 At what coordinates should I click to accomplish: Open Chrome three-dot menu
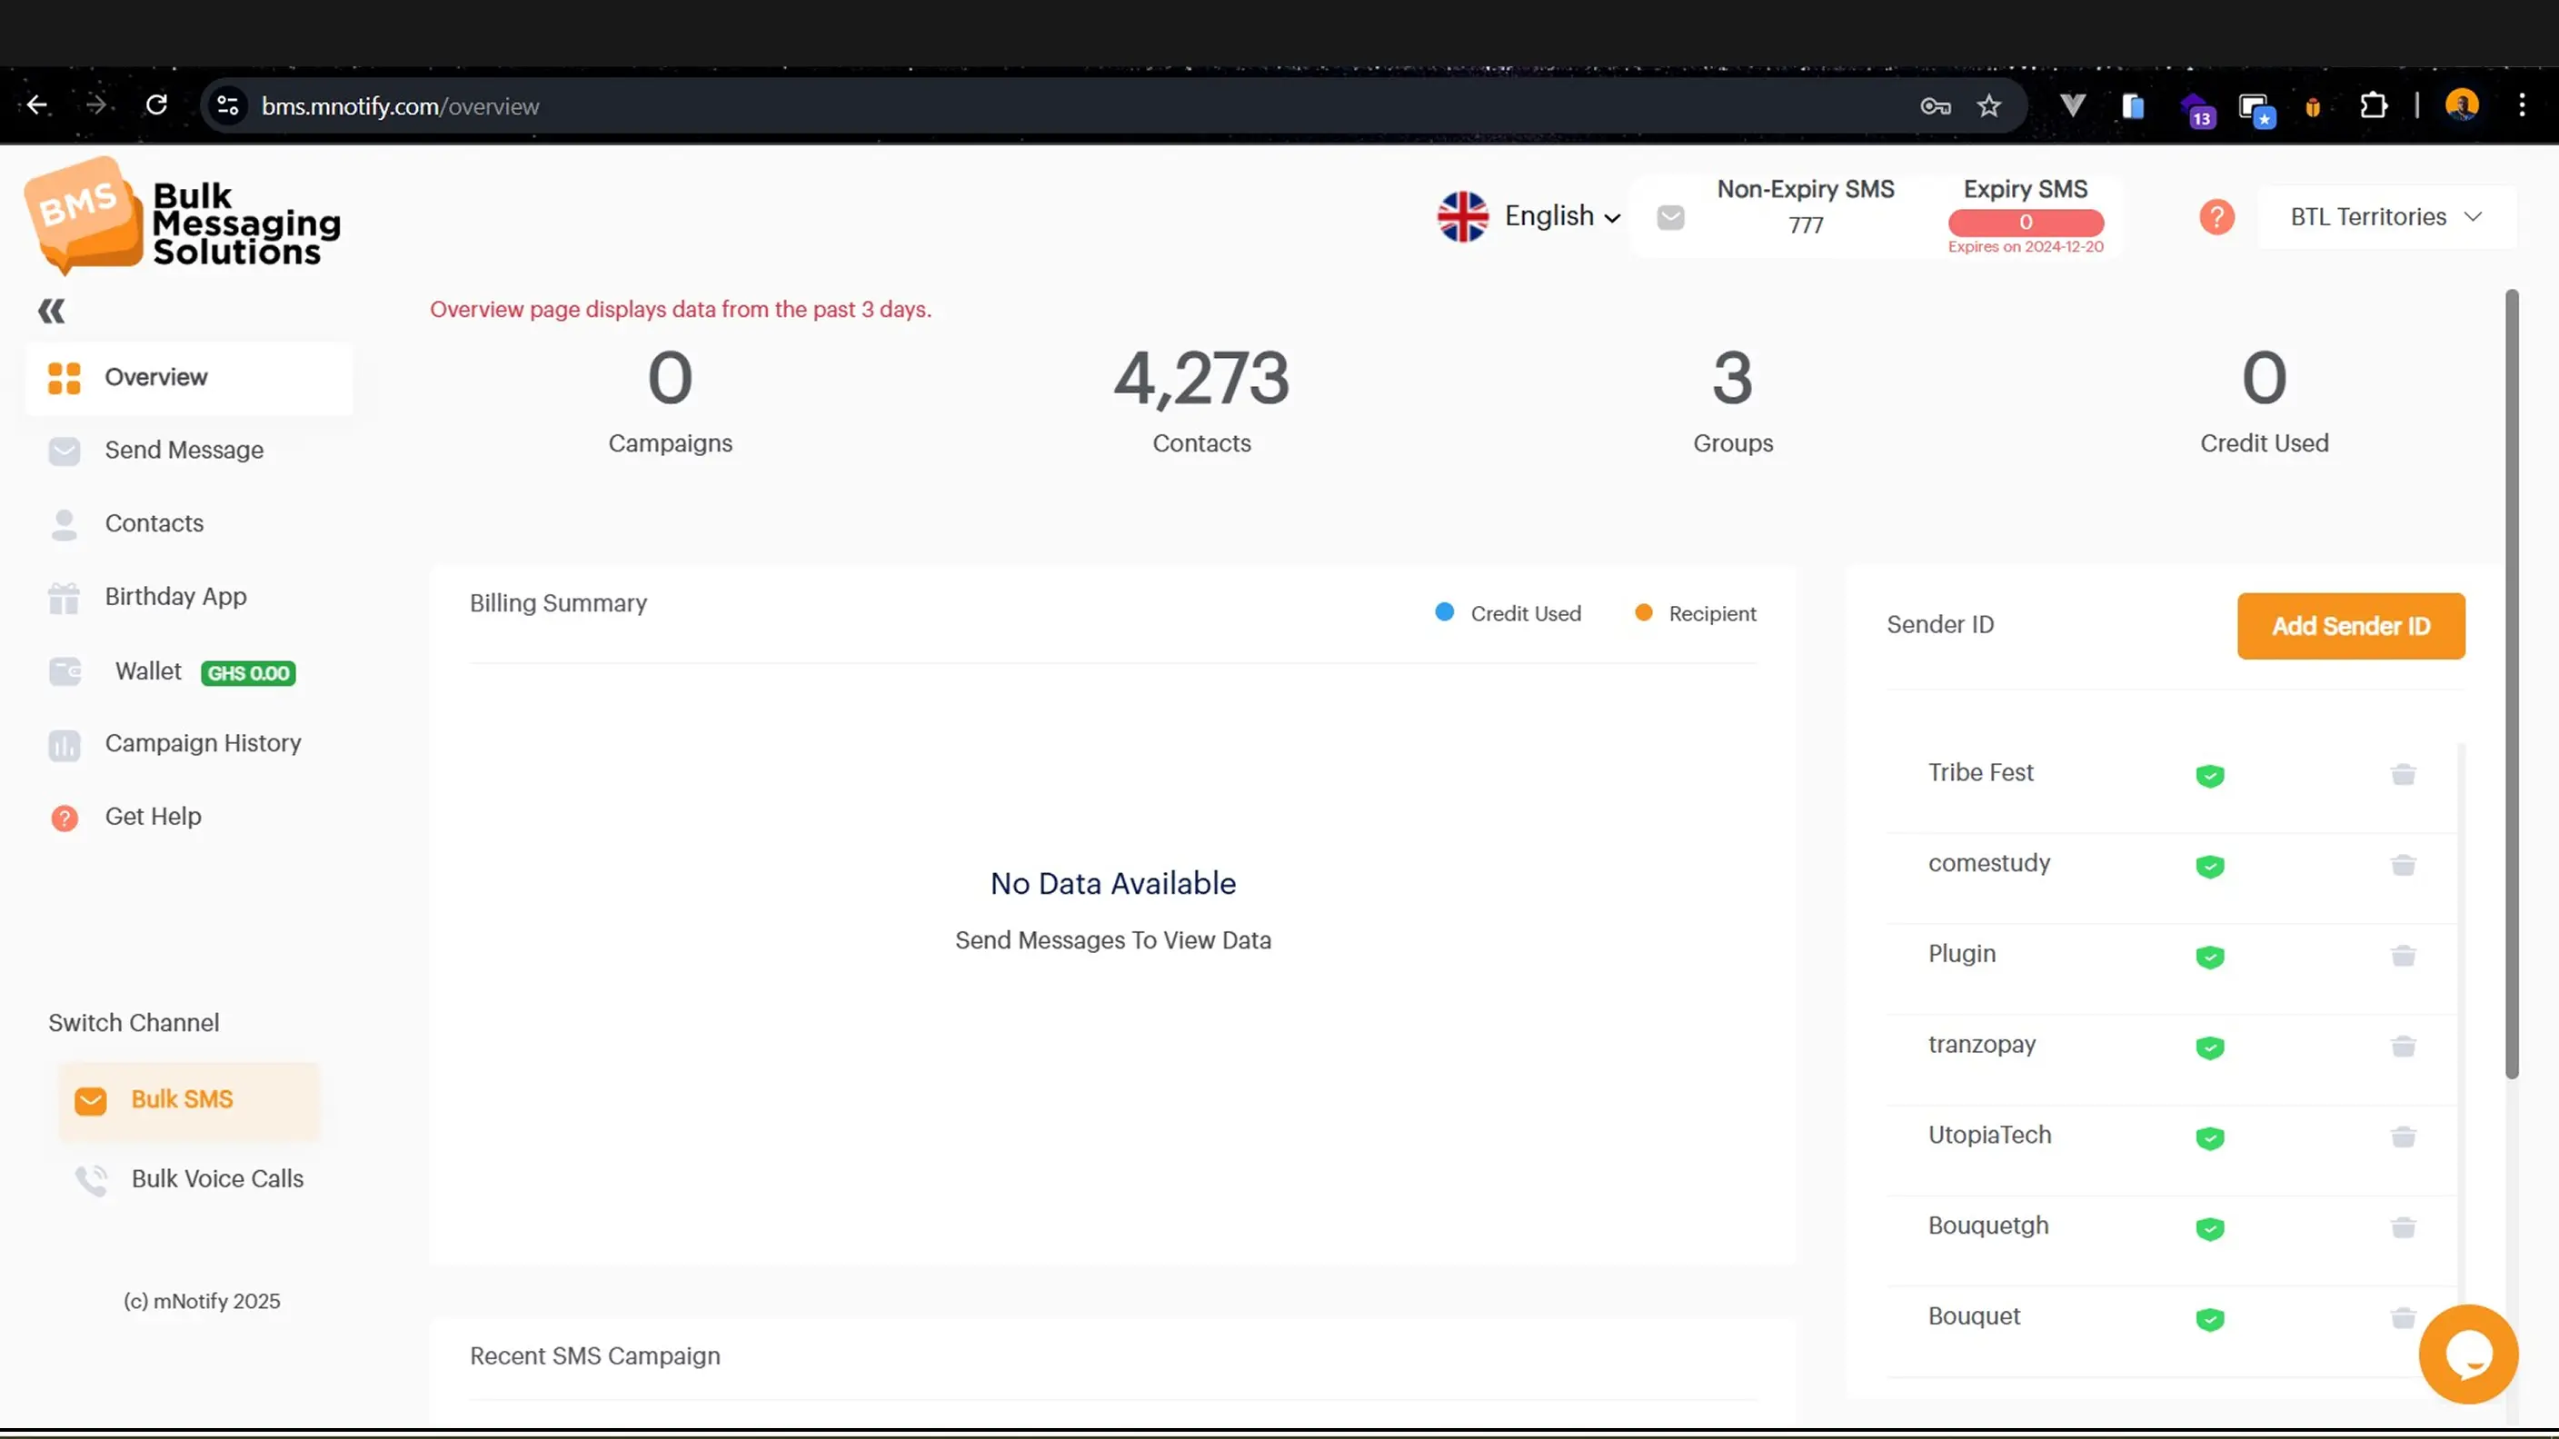(x=2521, y=106)
